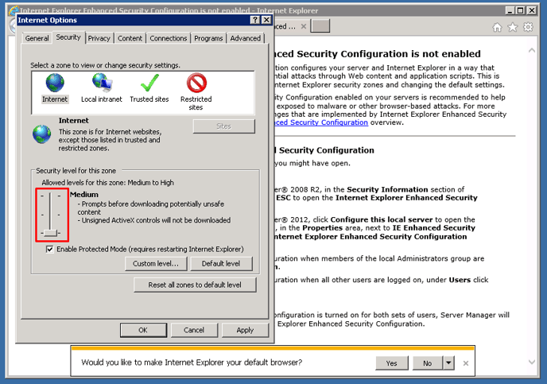Click the Default level button
547x384 pixels.
(x=221, y=264)
